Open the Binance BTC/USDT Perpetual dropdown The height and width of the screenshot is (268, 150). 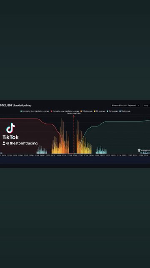point(126,106)
